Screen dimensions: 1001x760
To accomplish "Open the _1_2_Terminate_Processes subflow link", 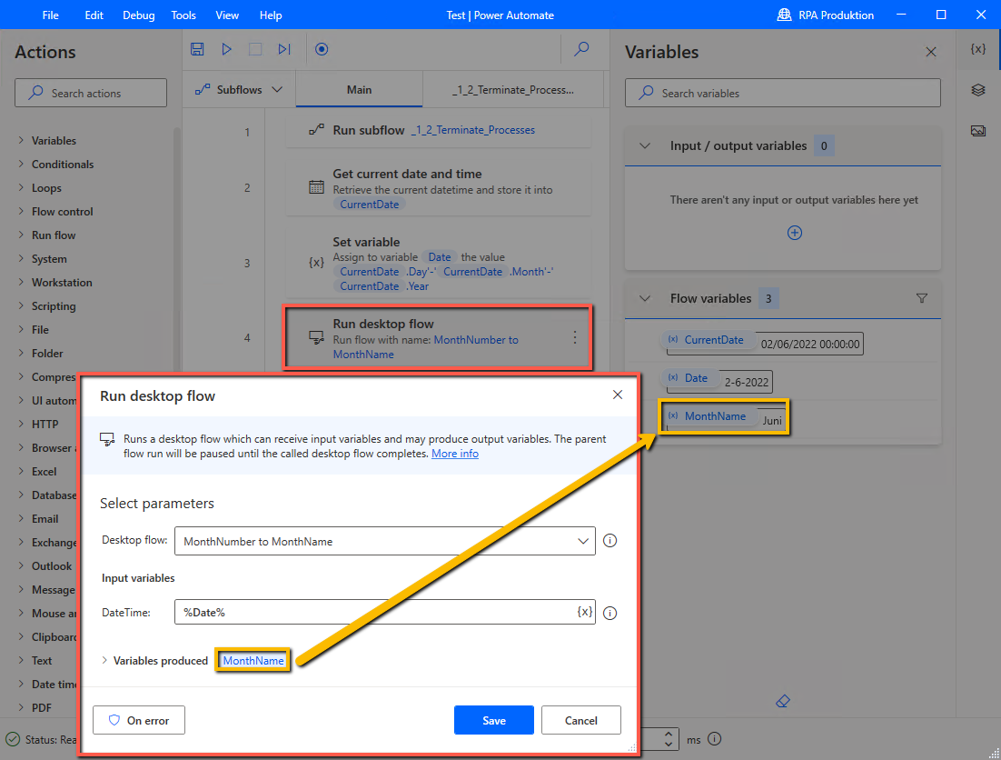I will point(473,130).
